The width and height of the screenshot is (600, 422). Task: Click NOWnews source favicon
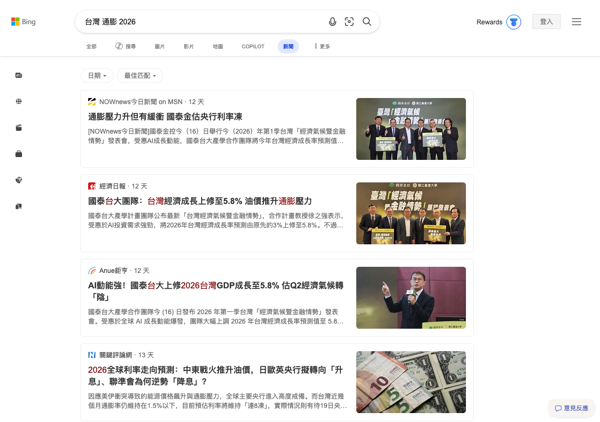pyautogui.click(x=92, y=102)
